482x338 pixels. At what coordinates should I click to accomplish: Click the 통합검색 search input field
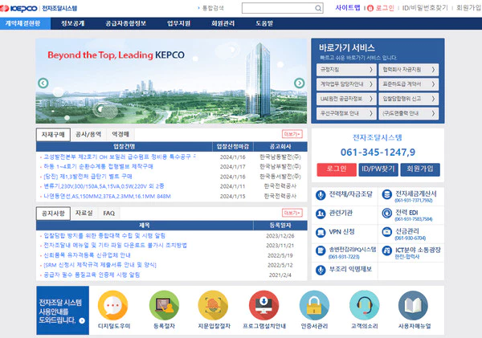click(x=282, y=8)
